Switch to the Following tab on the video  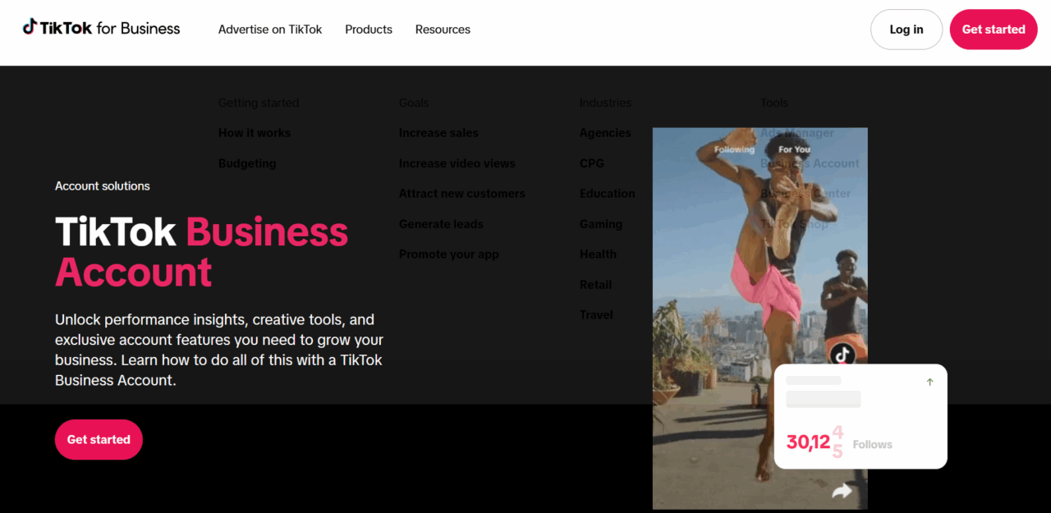point(733,149)
